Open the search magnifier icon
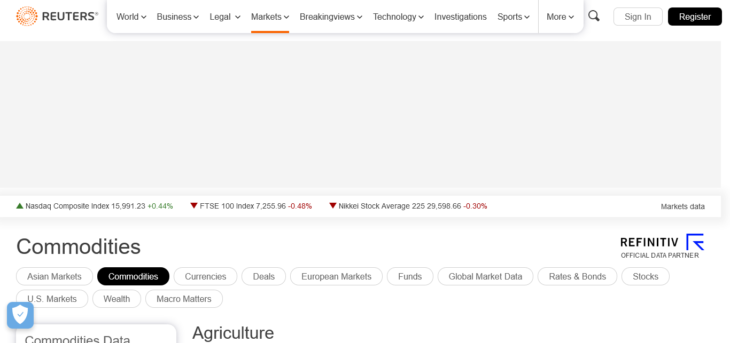This screenshot has height=343, width=730. click(x=594, y=16)
